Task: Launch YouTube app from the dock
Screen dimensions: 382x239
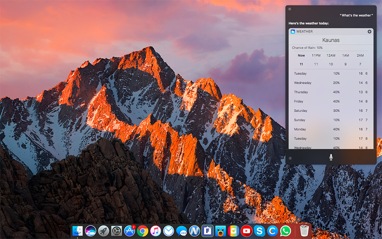Action: pos(246,231)
